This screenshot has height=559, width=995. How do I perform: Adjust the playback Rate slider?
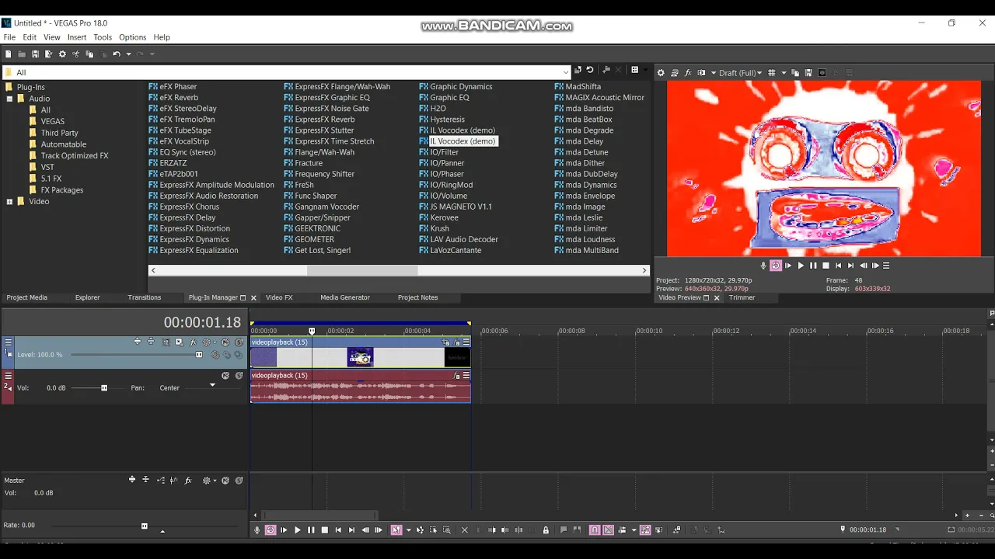(144, 526)
